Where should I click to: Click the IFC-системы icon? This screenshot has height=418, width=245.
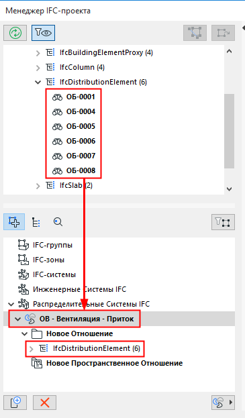point(23,274)
